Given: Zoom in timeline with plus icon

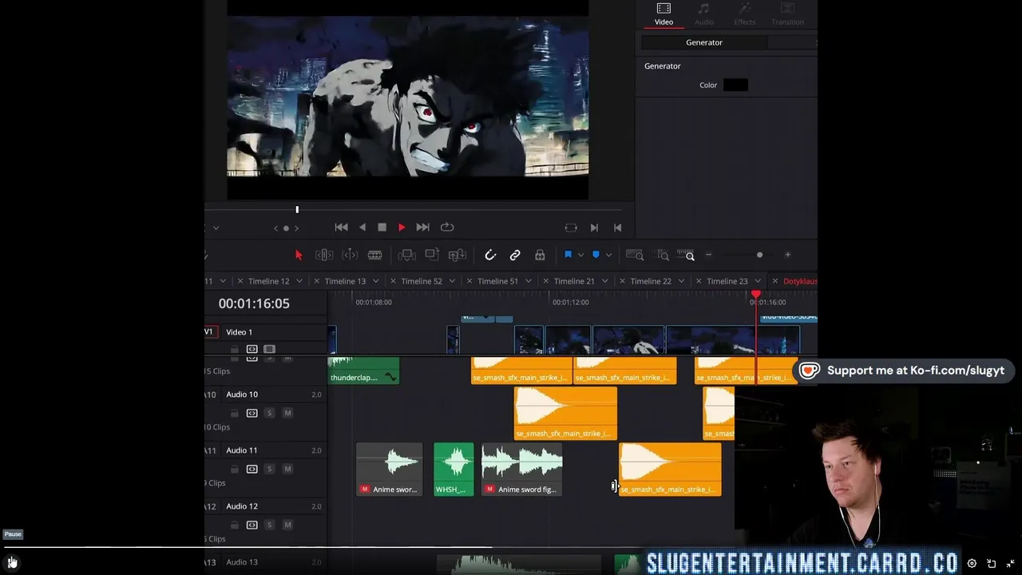Looking at the screenshot, I should click(787, 255).
